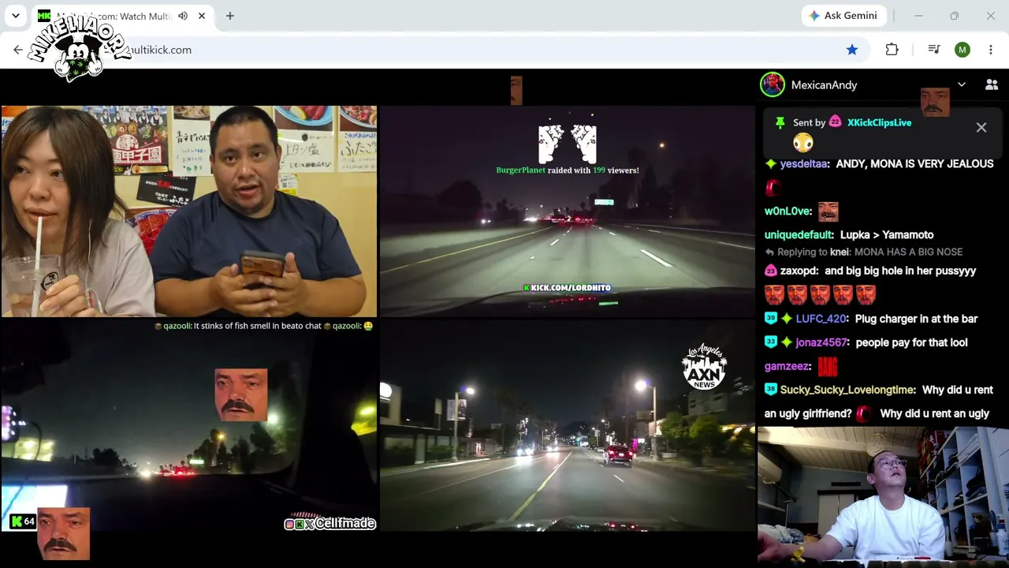Click the BurgerPlanet raid alert text
The width and height of the screenshot is (1009, 568).
pos(568,170)
